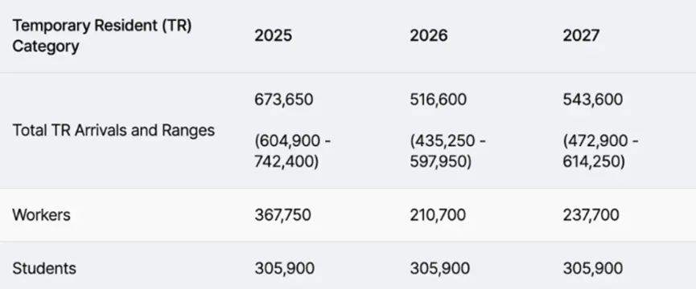Click the 673,650 total for 2025
The height and width of the screenshot is (289, 696).
tap(284, 100)
